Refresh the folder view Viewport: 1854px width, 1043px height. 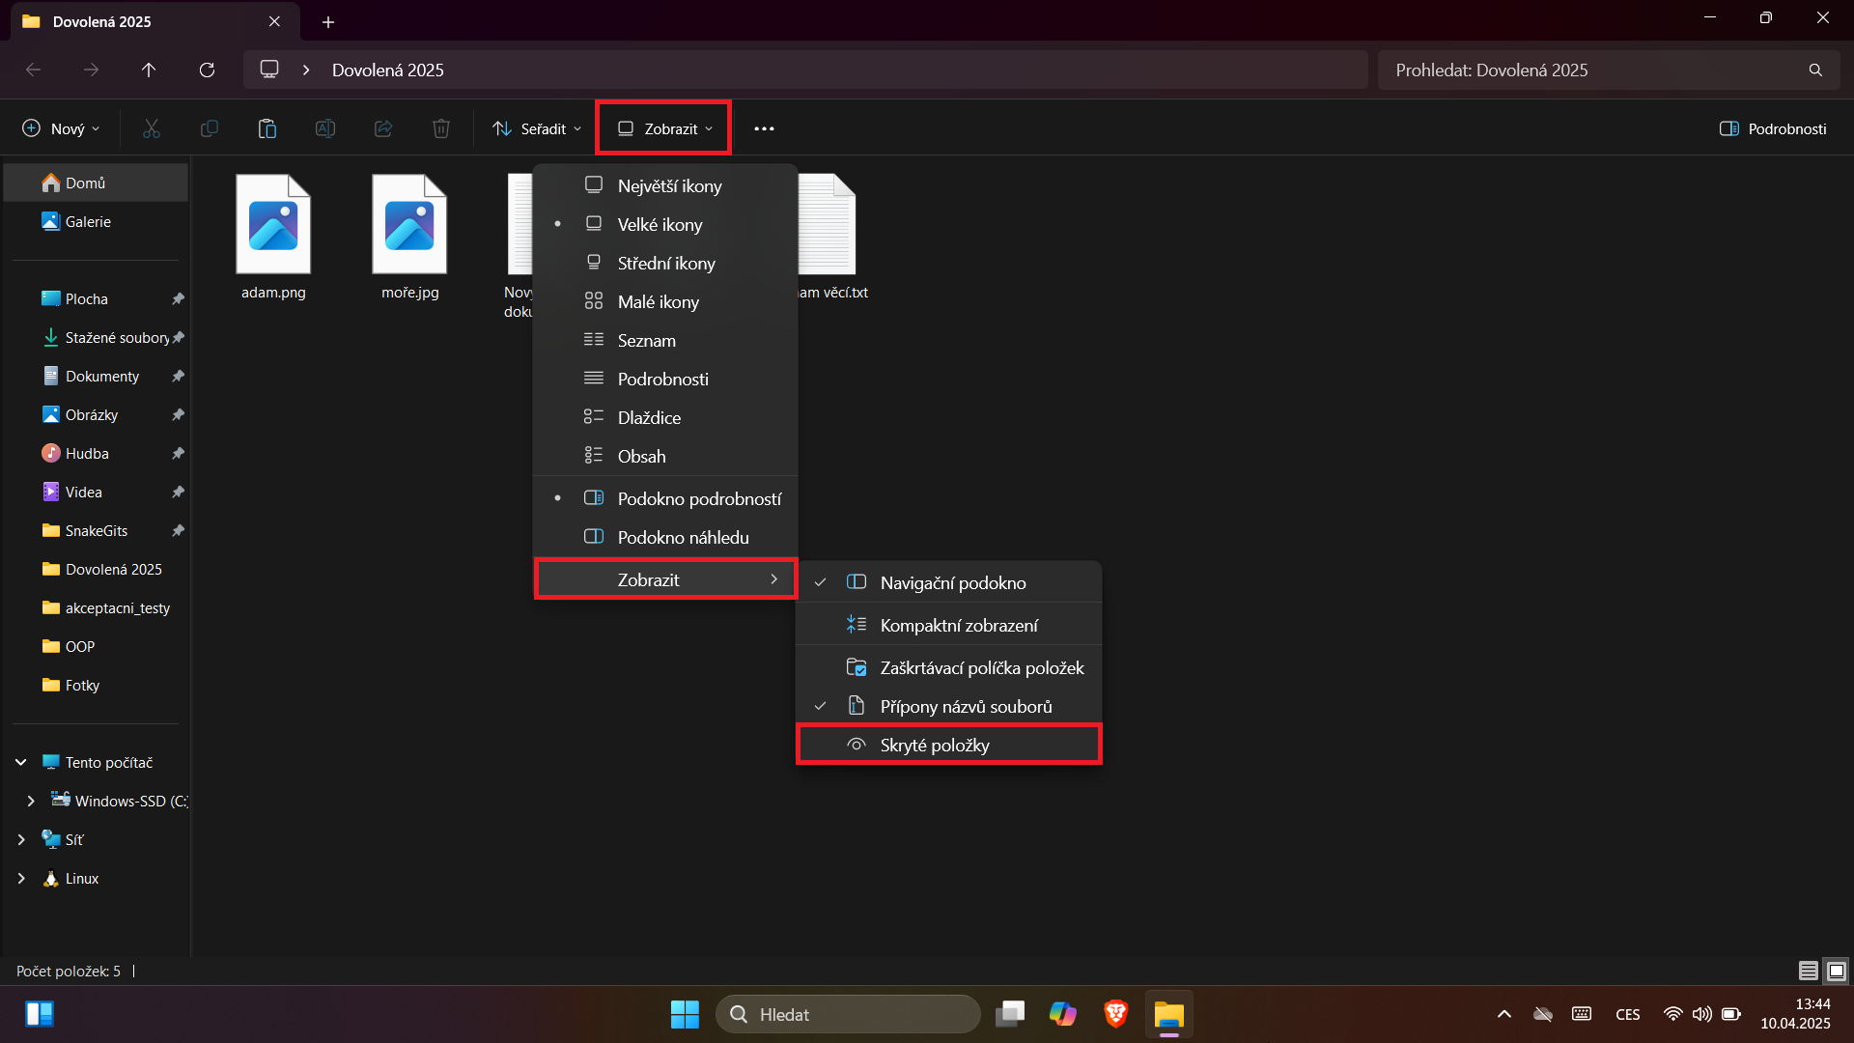point(207,70)
